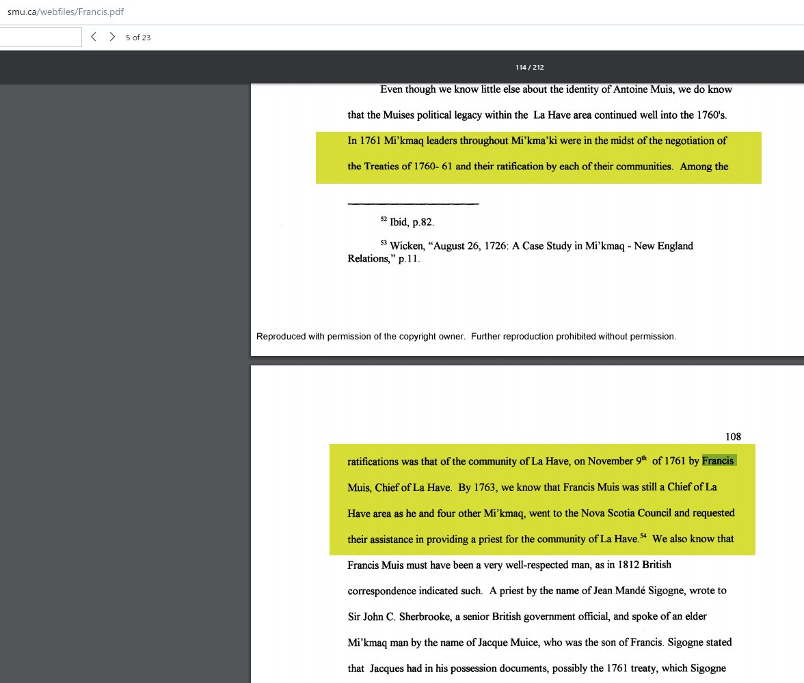Click the line 'that the Muises political legacy'
Viewport: 804px width, 683px height.
tap(537, 115)
